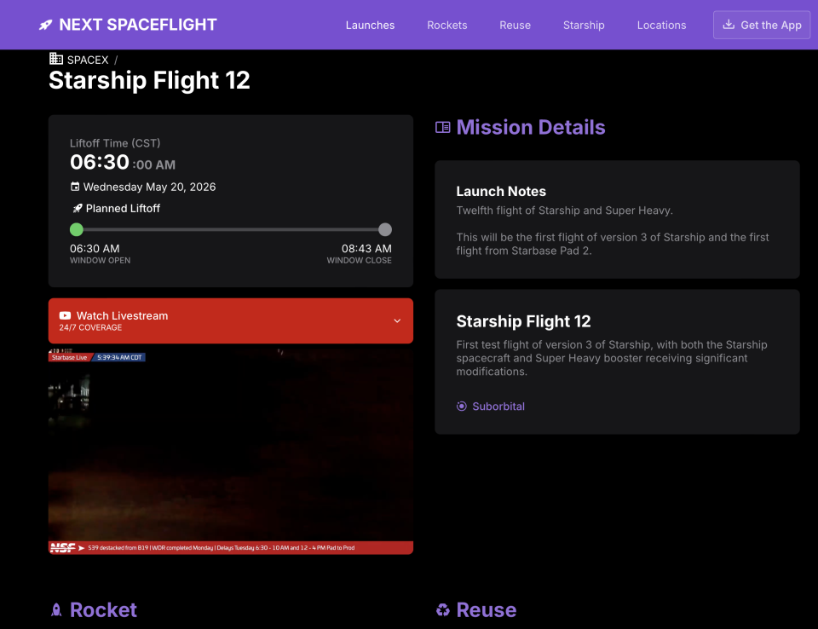Click the Get the App button
The width and height of the screenshot is (818, 629).
(762, 25)
